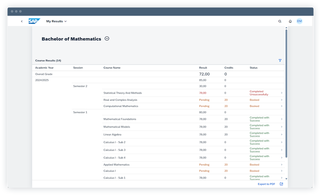Click the Credits column header
Image resolution: width=321 pixels, height=195 pixels.
tap(229, 68)
